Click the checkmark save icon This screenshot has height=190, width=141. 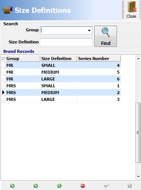(106, 186)
